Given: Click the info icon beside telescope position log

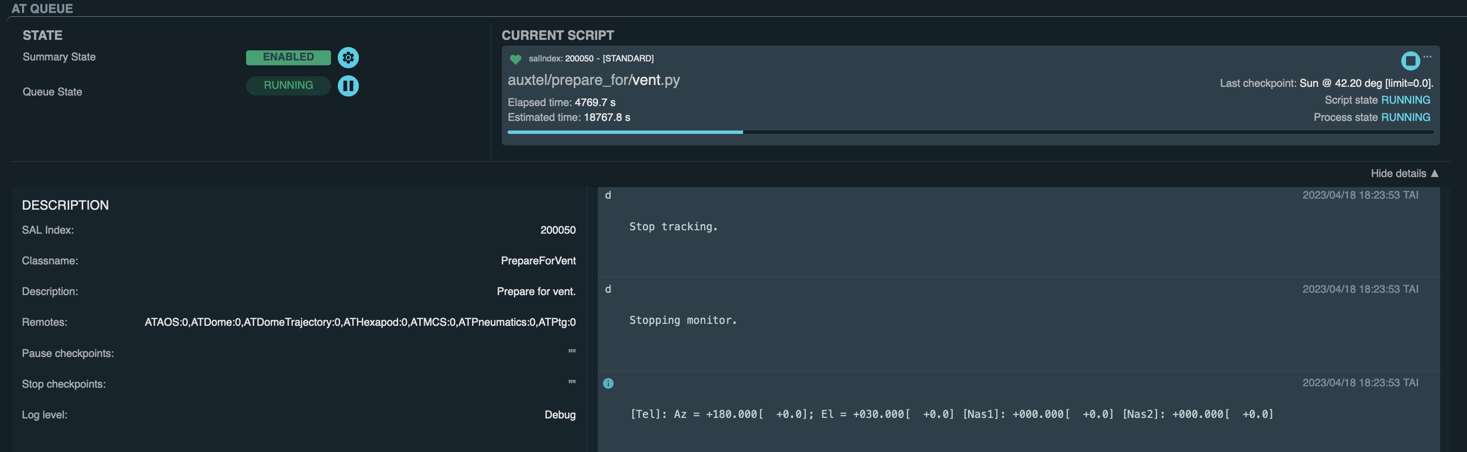Looking at the screenshot, I should [x=608, y=384].
